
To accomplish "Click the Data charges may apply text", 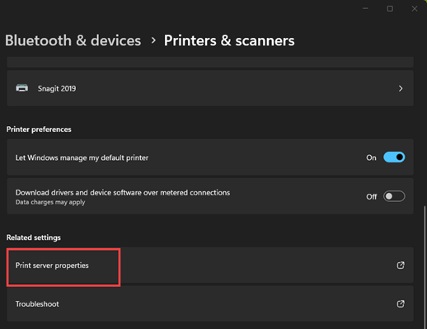I will pyautogui.click(x=50, y=202).
